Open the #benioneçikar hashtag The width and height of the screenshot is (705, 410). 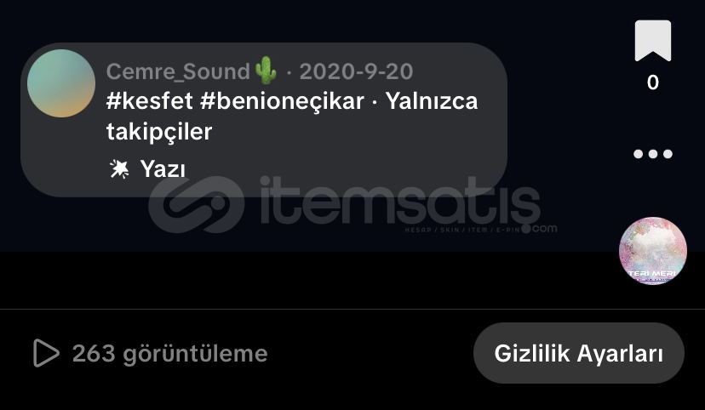click(x=282, y=101)
